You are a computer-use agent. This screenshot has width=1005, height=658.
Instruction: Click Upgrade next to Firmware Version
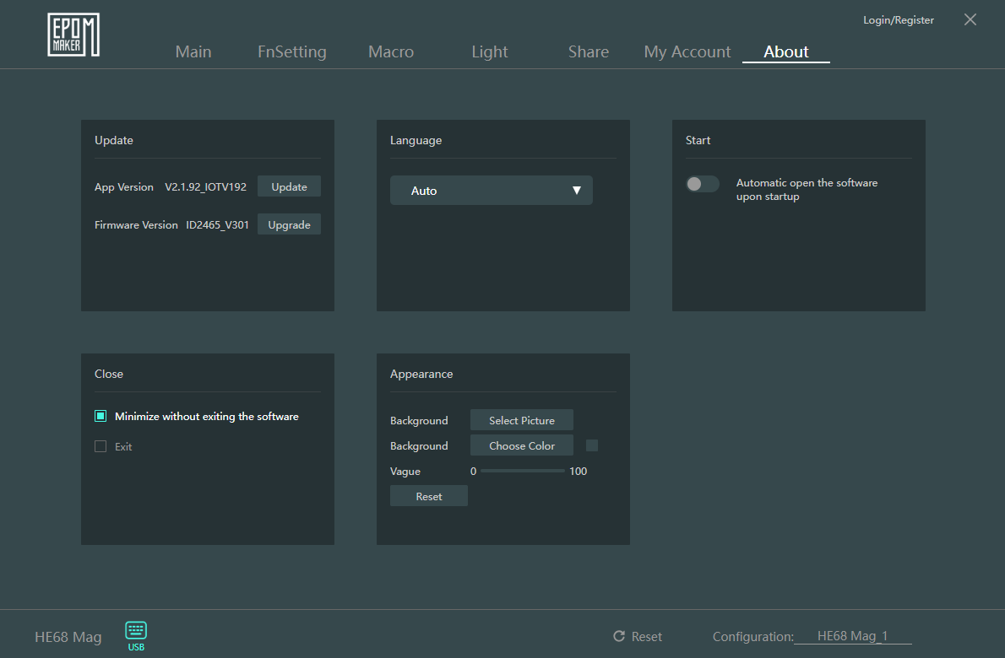click(x=289, y=224)
